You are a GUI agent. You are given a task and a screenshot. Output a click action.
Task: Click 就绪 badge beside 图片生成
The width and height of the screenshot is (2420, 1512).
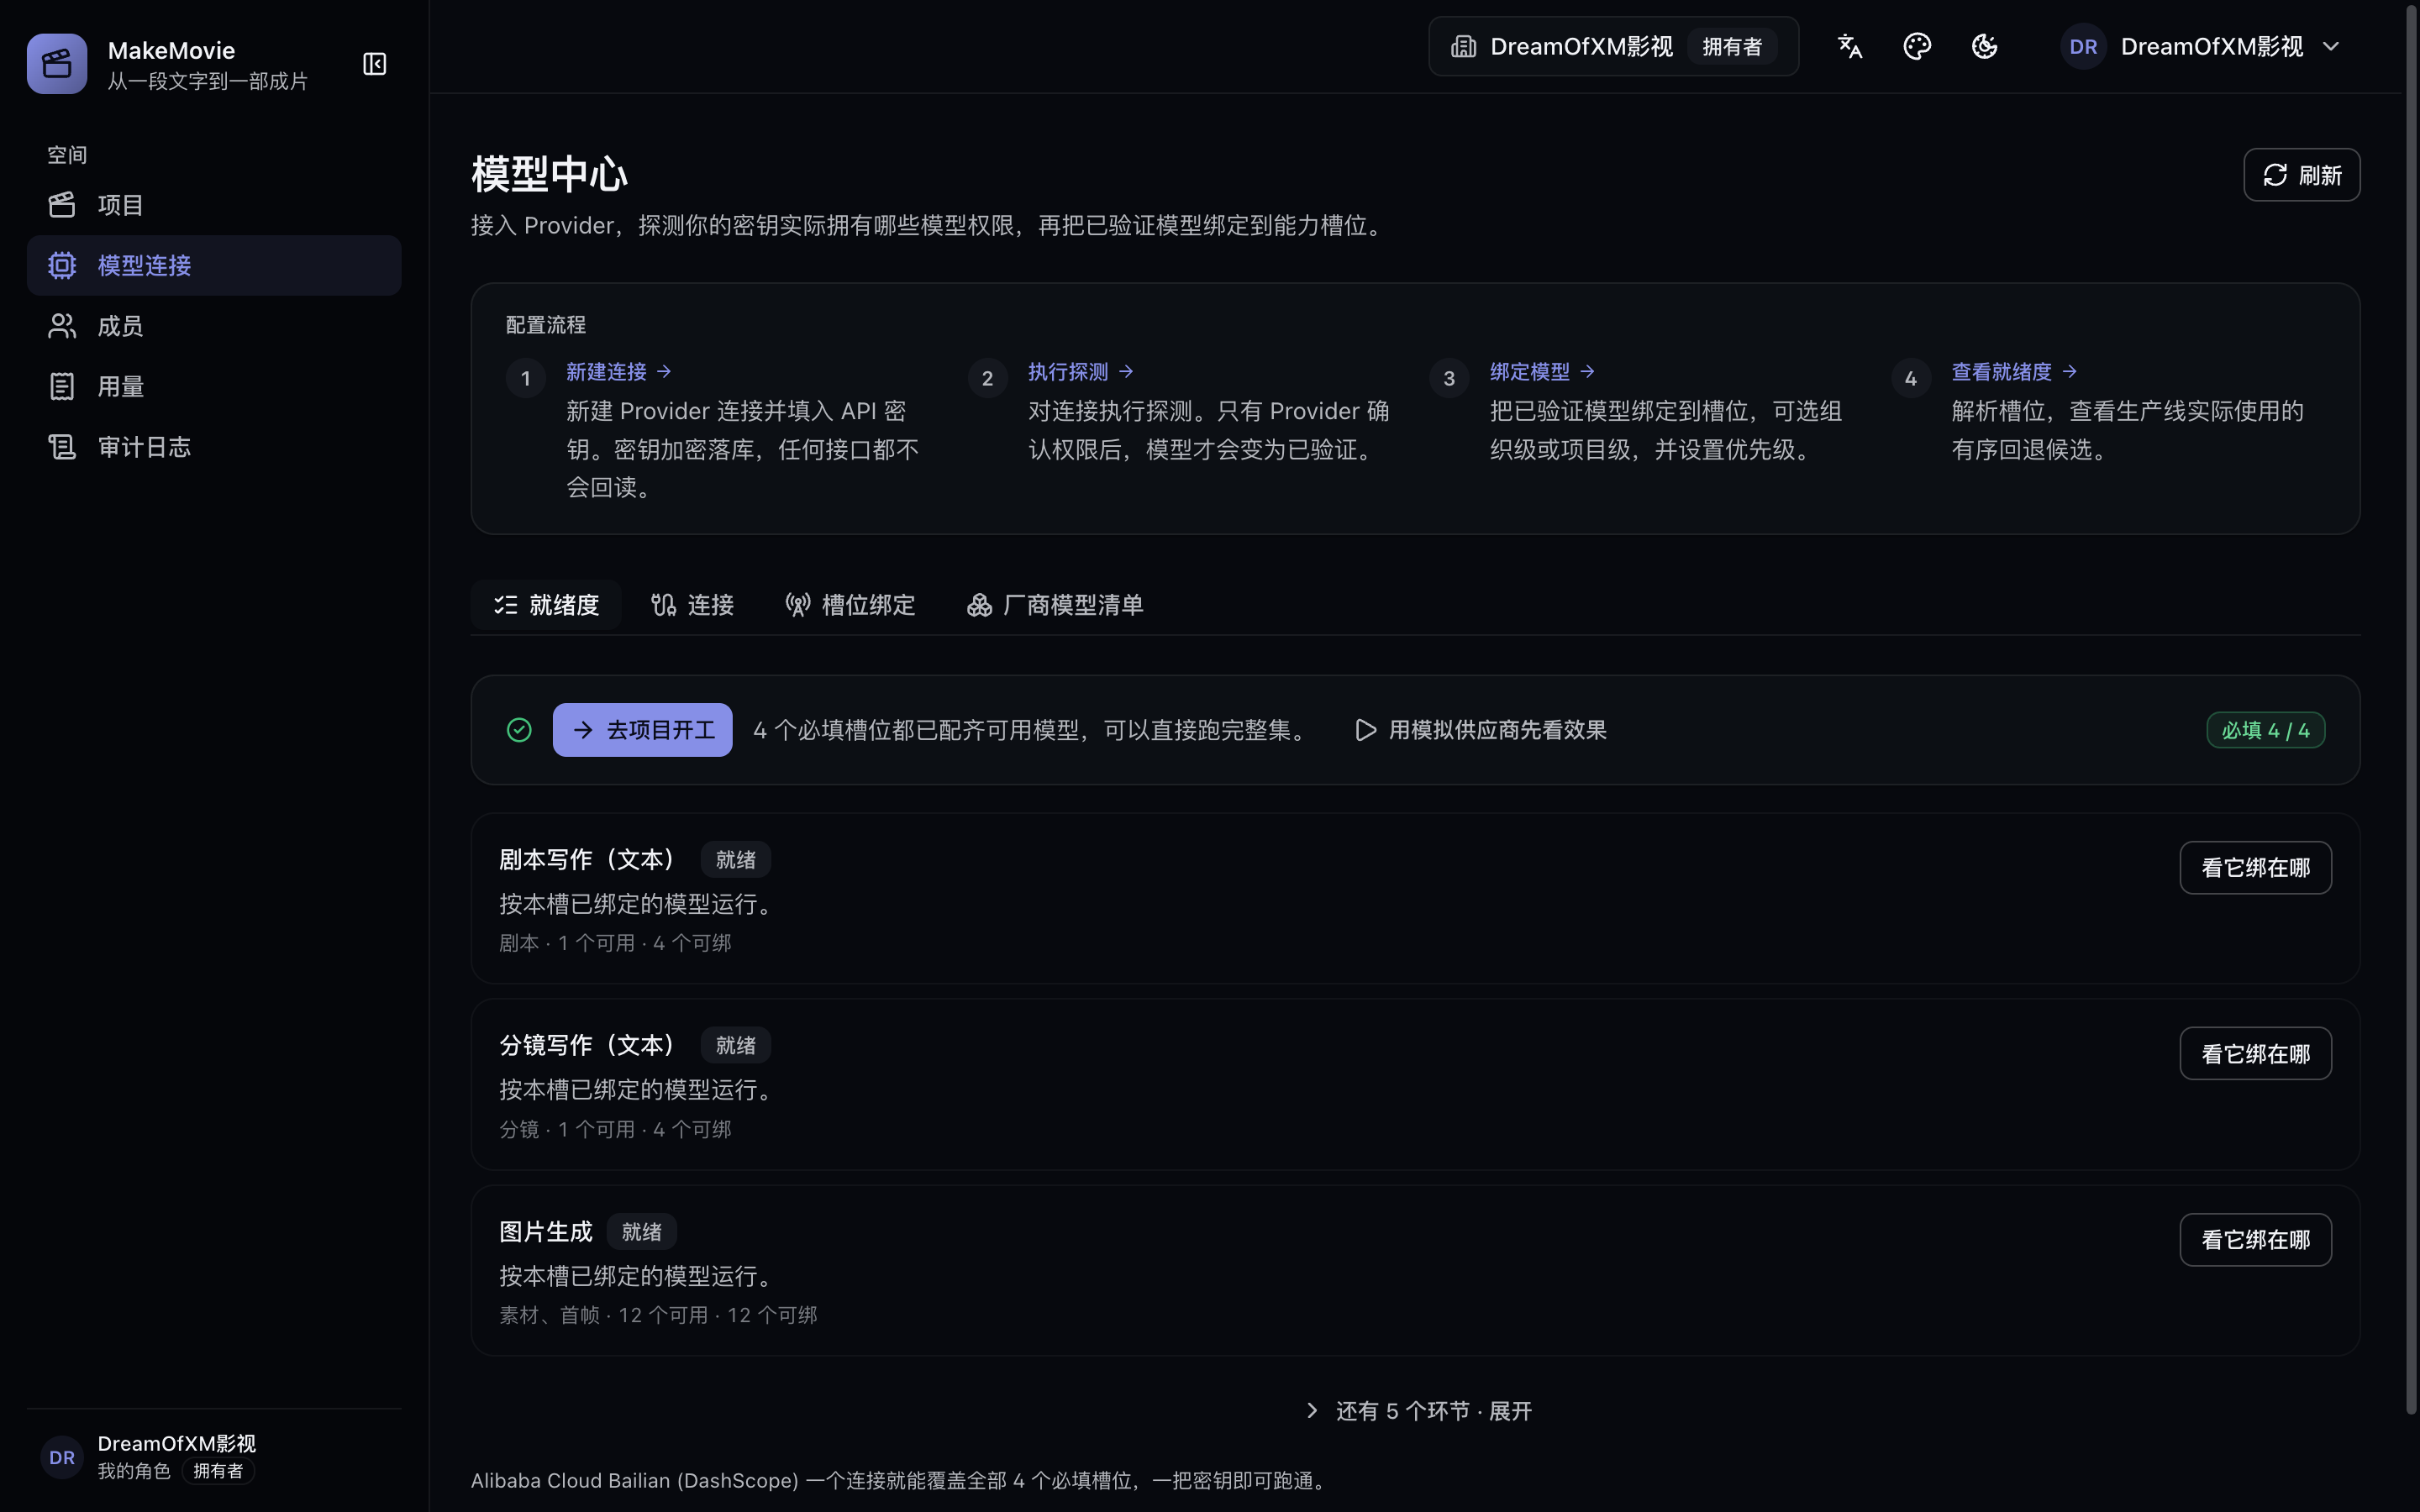(x=641, y=1232)
